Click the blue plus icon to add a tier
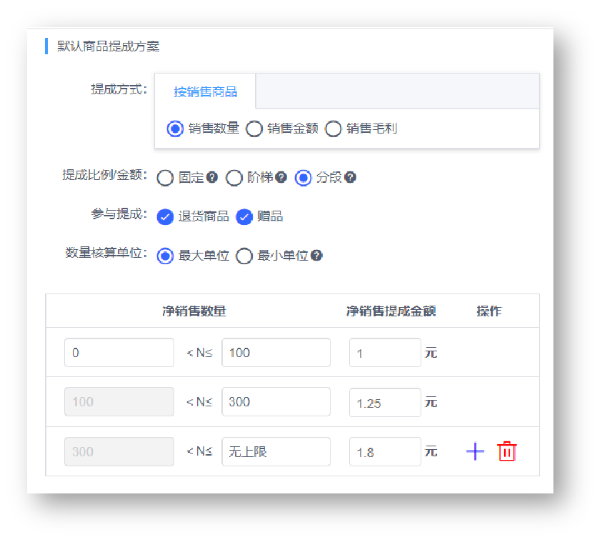 475,451
